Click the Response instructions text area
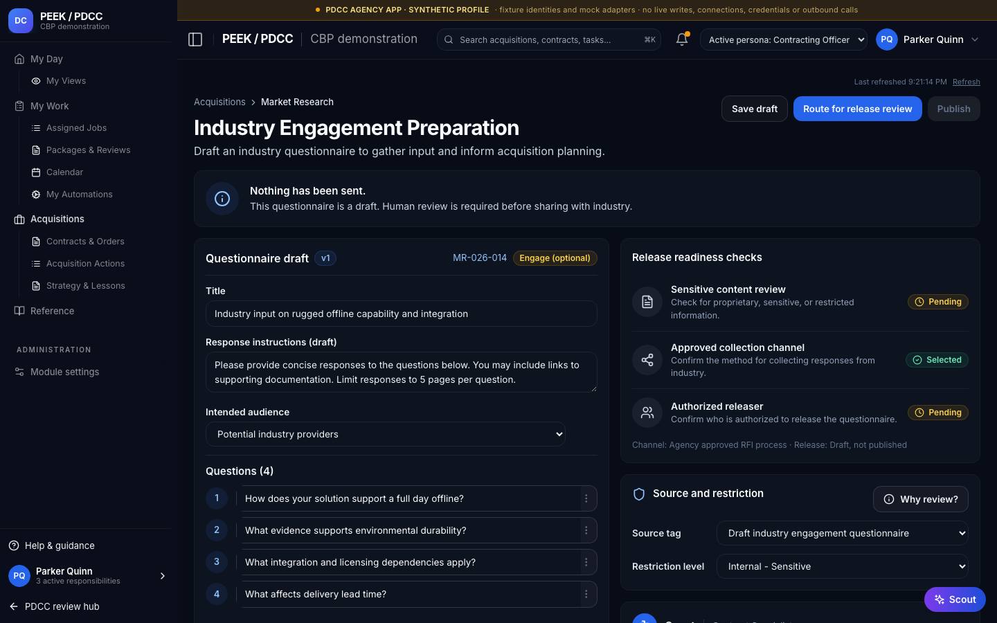This screenshot has width=997, height=623. [x=402, y=372]
